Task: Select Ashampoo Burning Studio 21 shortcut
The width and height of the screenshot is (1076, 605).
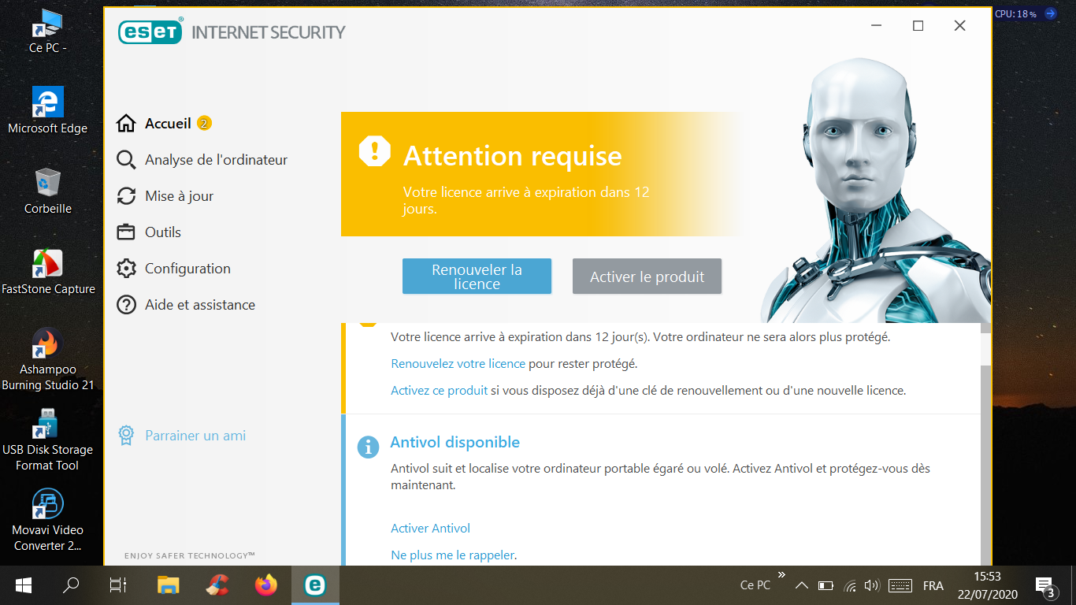Action: (47, 360)
